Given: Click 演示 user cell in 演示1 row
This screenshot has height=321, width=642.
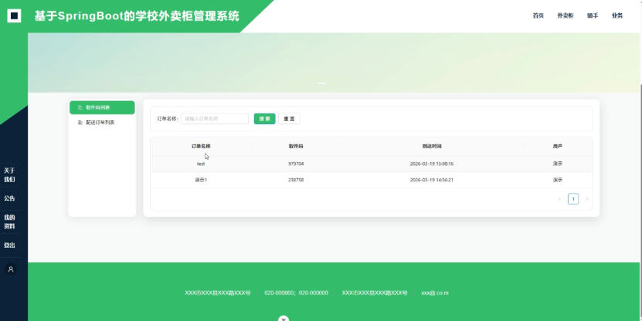Looking at the screenshot, I should click(558, 180).
